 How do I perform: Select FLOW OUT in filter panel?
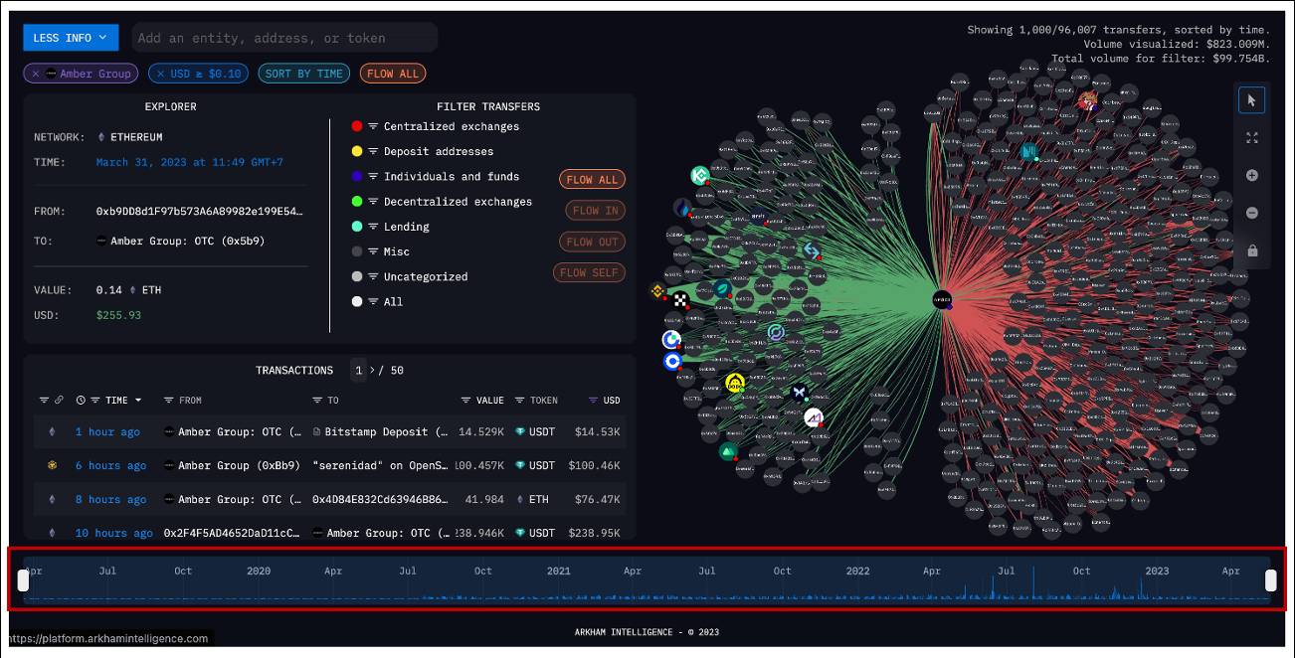[x=593, y=242]
